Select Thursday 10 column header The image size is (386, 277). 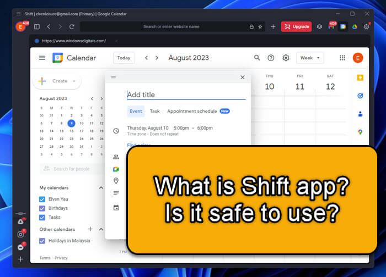(270, 84)
